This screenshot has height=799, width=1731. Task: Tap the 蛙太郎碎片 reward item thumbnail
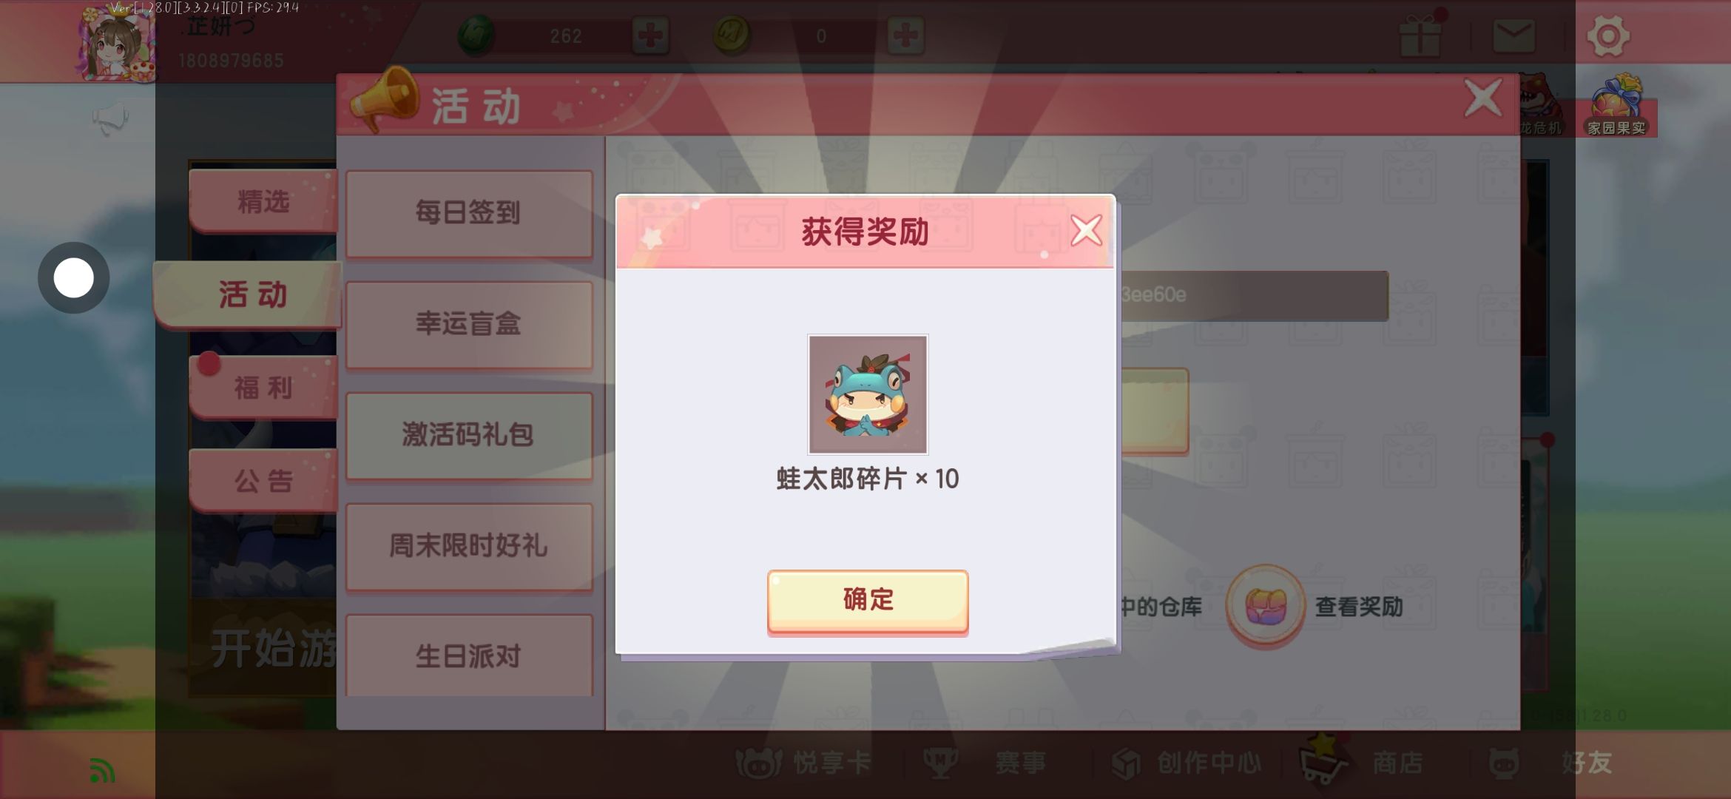click(868, 394)
